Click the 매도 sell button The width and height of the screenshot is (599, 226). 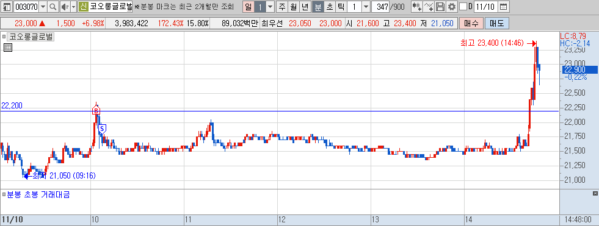pyautogui.click(x=496, y=23)
